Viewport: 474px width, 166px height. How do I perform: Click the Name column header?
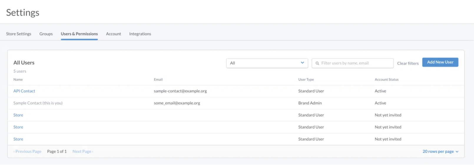[x=18, y=79]
